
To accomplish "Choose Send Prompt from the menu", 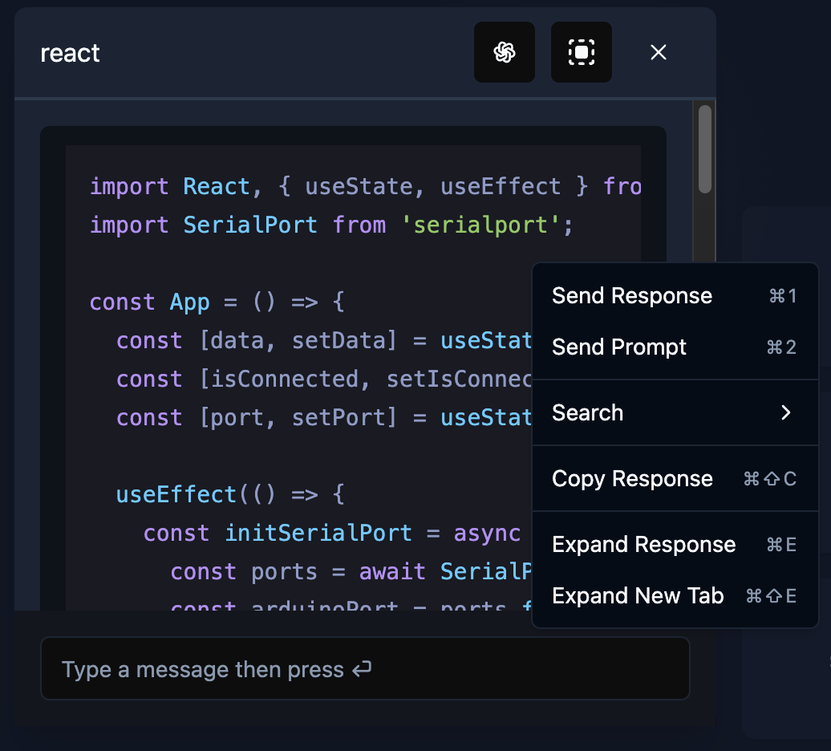I will (675, 347).
